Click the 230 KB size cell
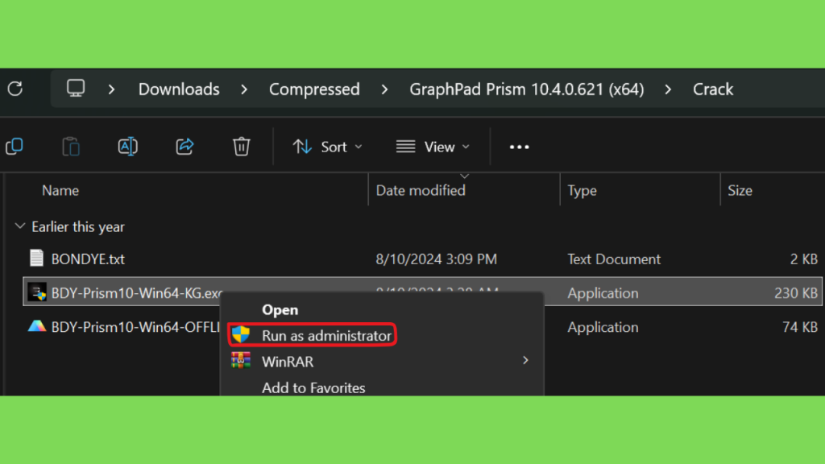 coord(795,293)
